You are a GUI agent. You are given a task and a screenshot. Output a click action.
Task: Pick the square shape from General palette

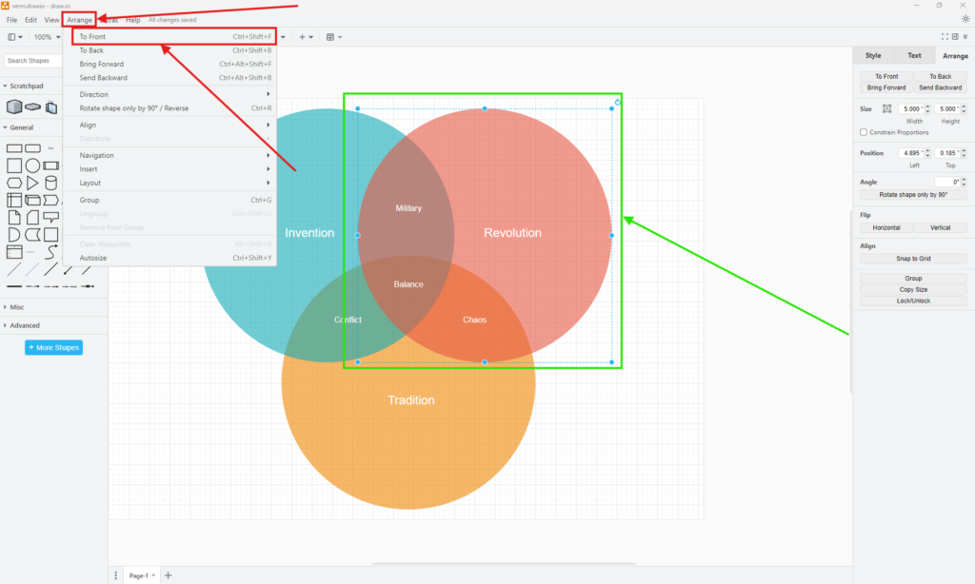point(14,165)
